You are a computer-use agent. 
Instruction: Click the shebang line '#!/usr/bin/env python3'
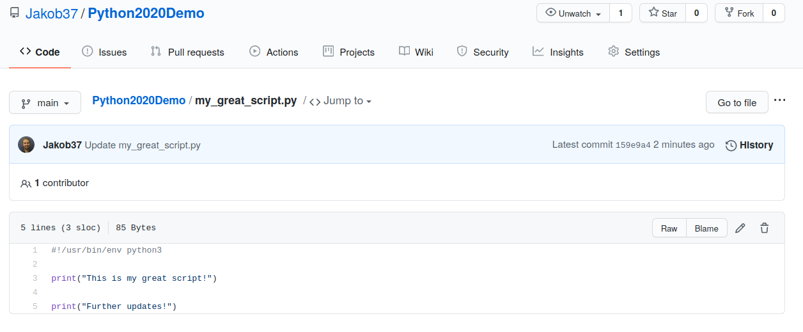[107, 250]
